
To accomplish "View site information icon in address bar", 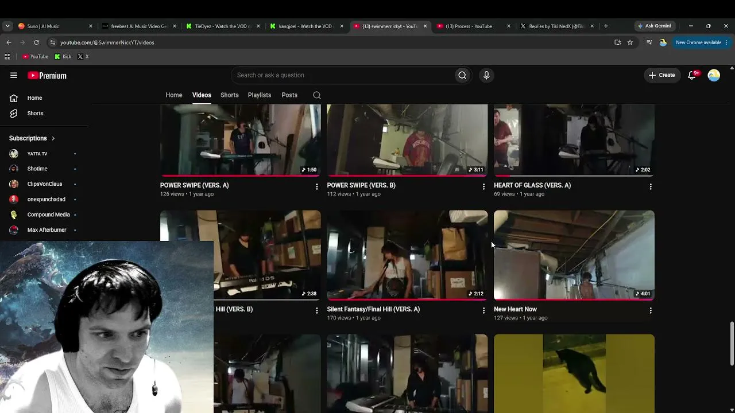I will point(52,42).
